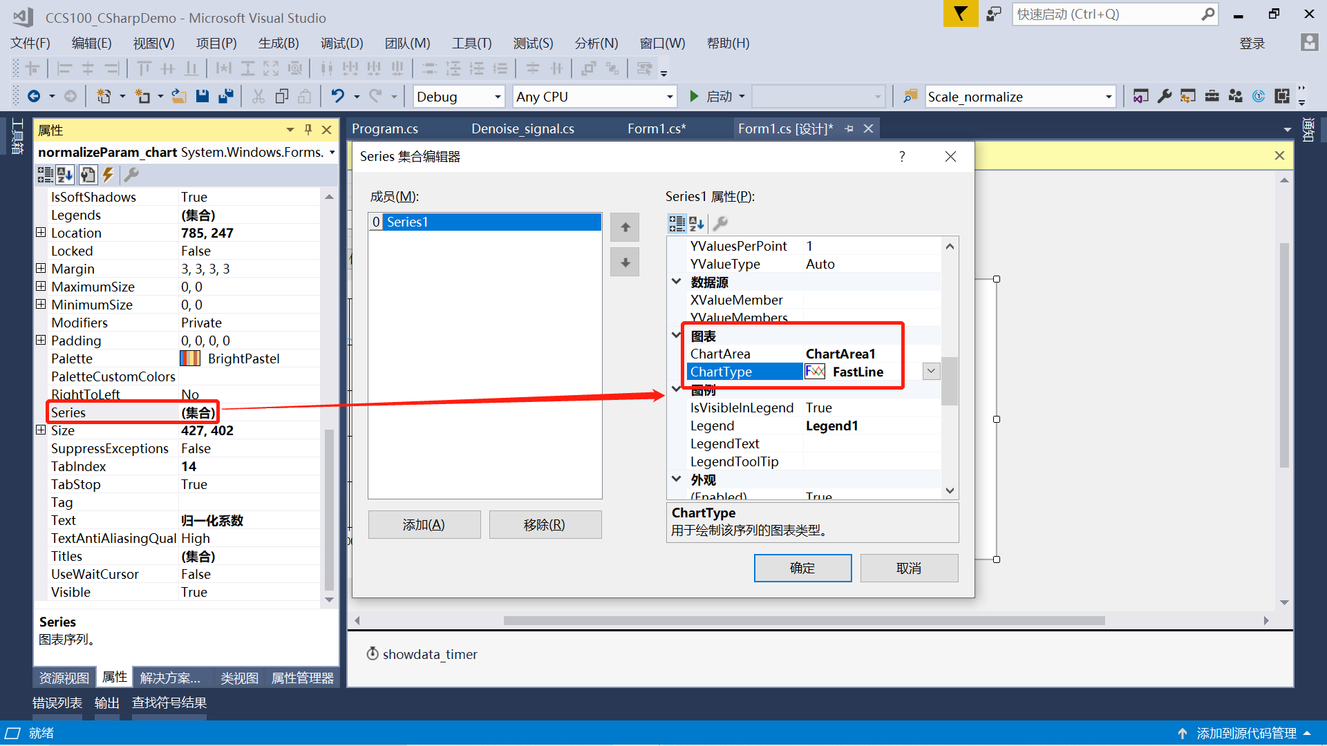Click the Events lightning bolt icon
The image size is (1327, 746).
click(x=109, y=175)
